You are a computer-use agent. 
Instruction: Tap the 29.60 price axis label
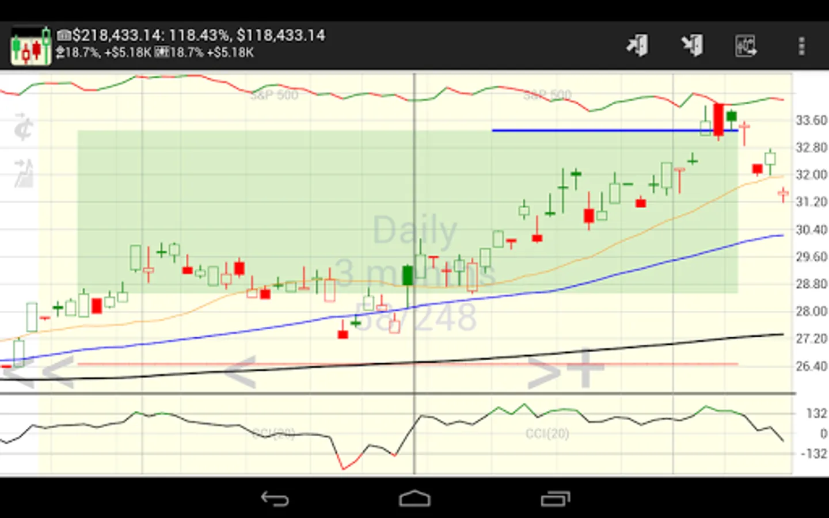click(811, 257)
